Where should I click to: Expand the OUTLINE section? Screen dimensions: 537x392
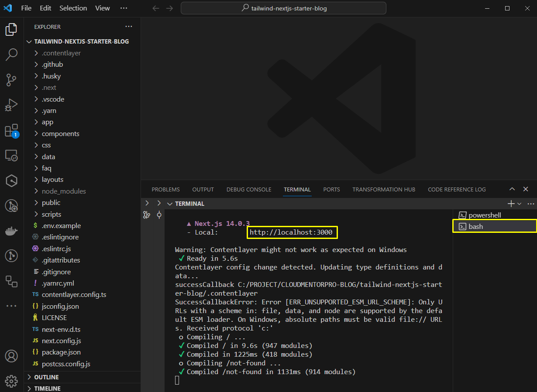click(x=46, y=377)
